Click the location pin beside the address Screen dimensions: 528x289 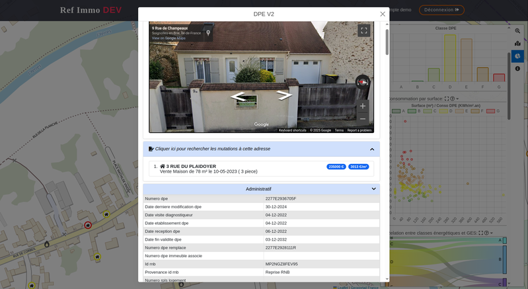coord(208,33)
